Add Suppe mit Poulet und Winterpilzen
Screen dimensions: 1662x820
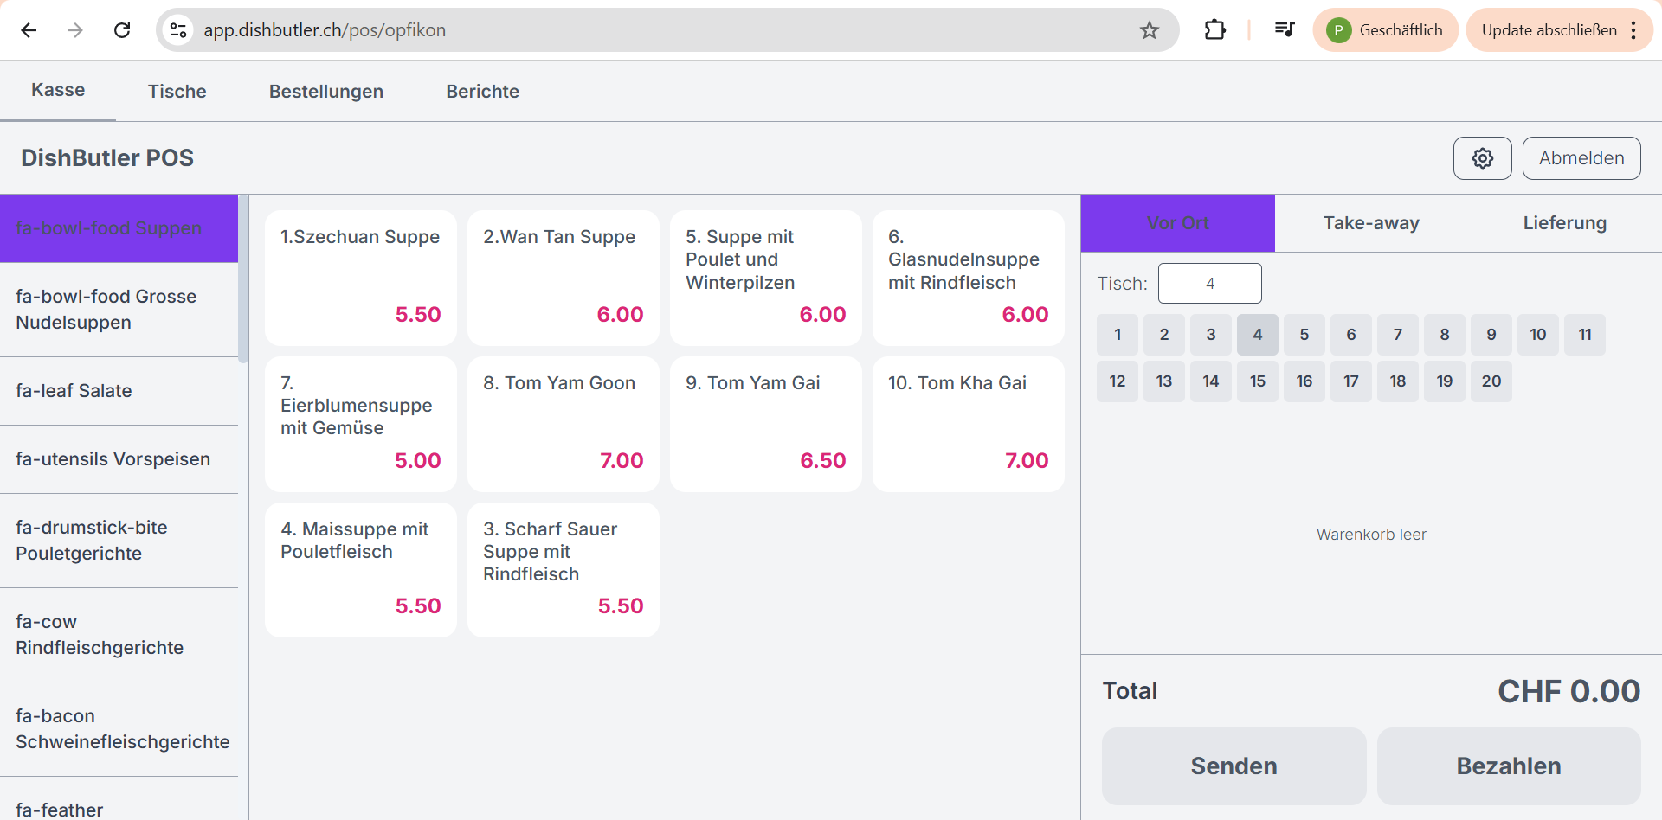coord(765,278)
